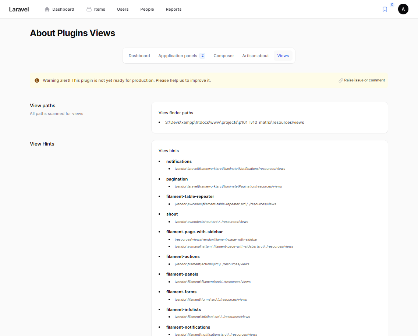Click the warning alert message text
418x336 pixels.
coord(127,80)
